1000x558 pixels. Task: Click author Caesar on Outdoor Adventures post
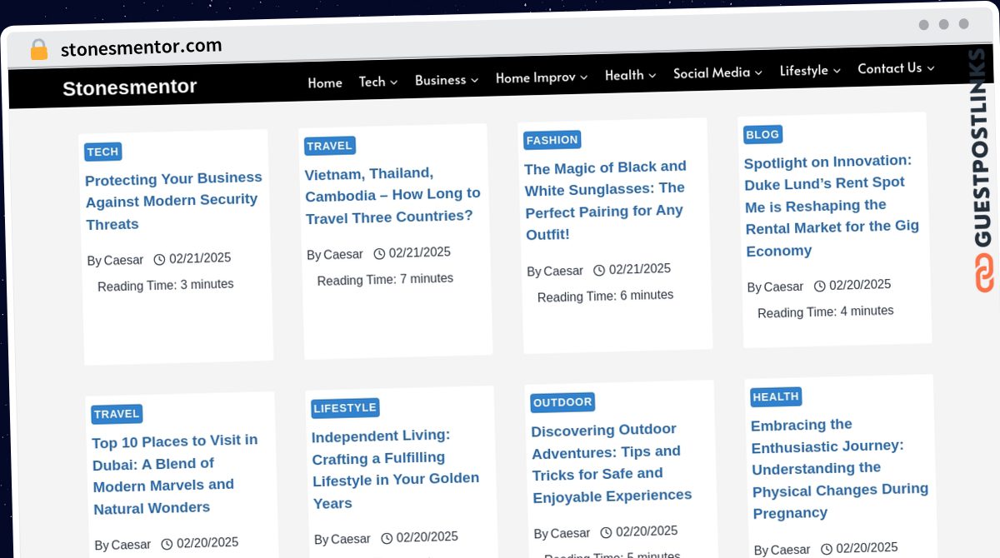[x=571, y=534]
